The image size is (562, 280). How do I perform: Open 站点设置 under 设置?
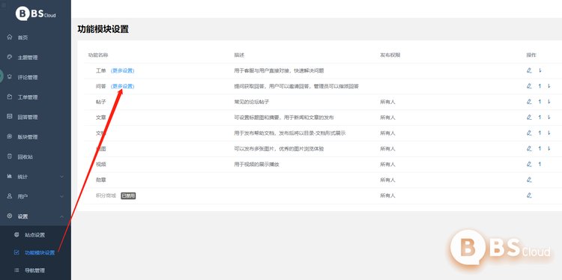[x=35, y=235]
